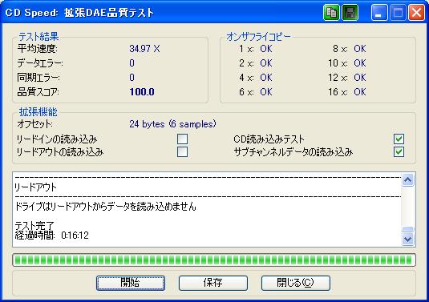Viewport: 429px width, 302px height.
Task: Click the log scroll down arrow
Action: click(x=407, y=240)
